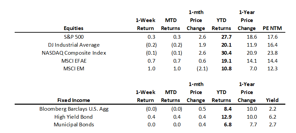Click High Yield Bond YTD value 12.9
This screenshot has width=296, height=133.
click(x=226, y=117)
